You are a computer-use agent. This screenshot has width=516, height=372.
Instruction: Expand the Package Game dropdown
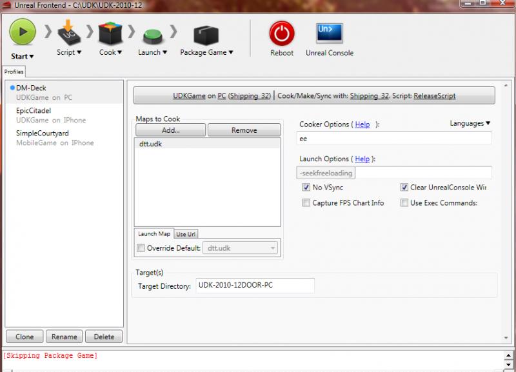click(231, 52)
